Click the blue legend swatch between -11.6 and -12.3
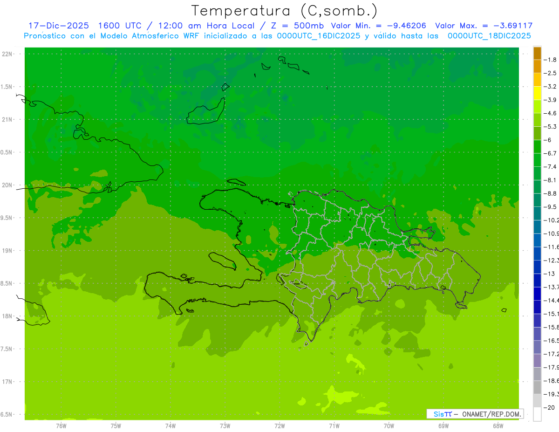559x432 pixels. (x=537, y=254)
